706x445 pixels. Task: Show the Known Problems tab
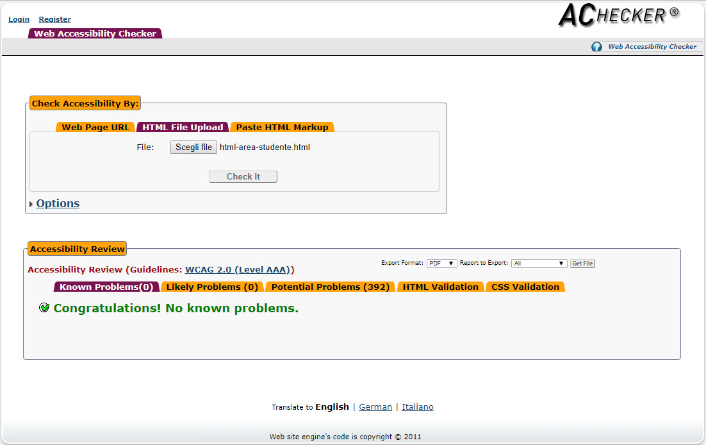click(106, 287)
